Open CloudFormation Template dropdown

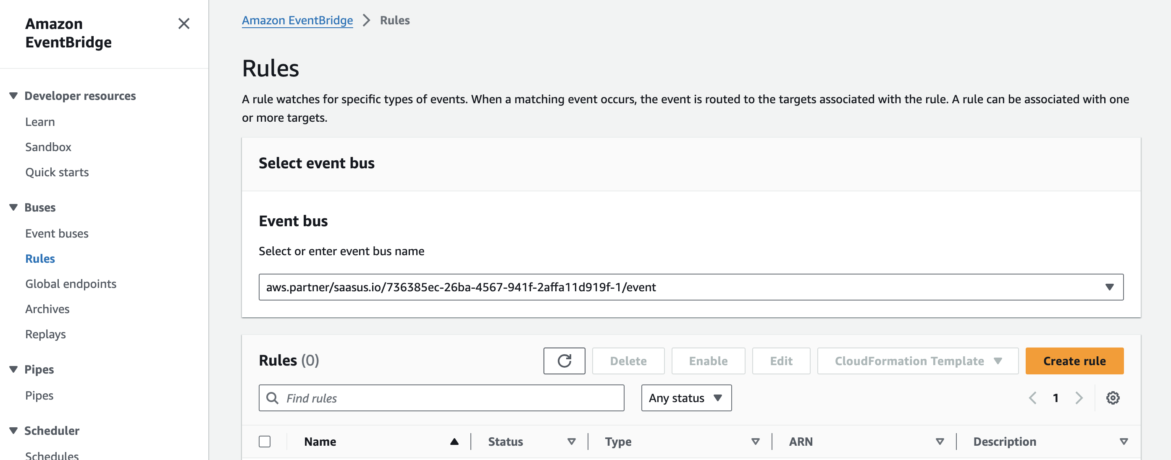[x=918, y=361]
